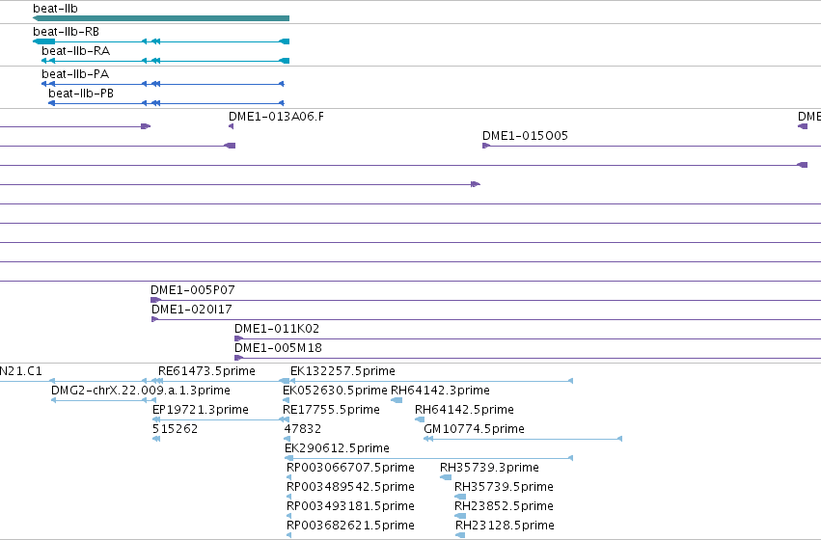
Task: Select the RP003489542.5prime EST label
Action: 350,487
